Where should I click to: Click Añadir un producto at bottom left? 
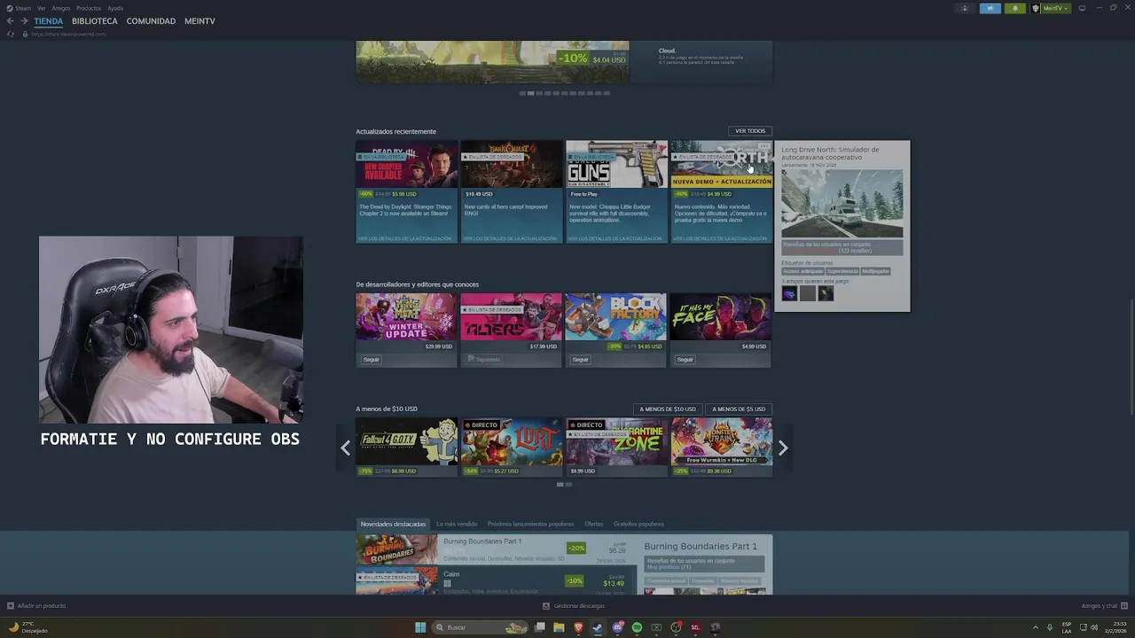tap(36, 606)
